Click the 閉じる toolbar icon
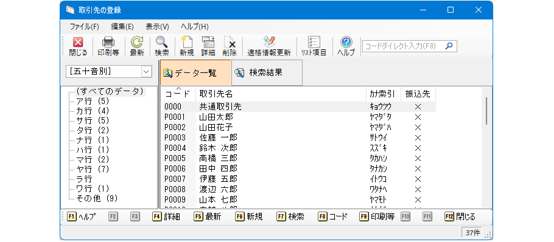 click(x=78, y=47)
